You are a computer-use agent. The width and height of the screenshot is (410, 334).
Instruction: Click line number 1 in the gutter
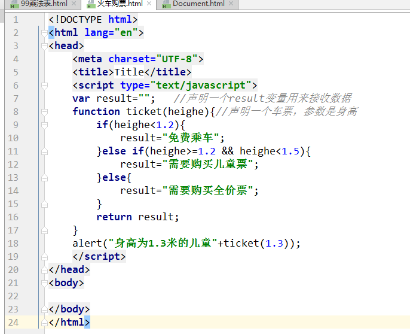16,20
